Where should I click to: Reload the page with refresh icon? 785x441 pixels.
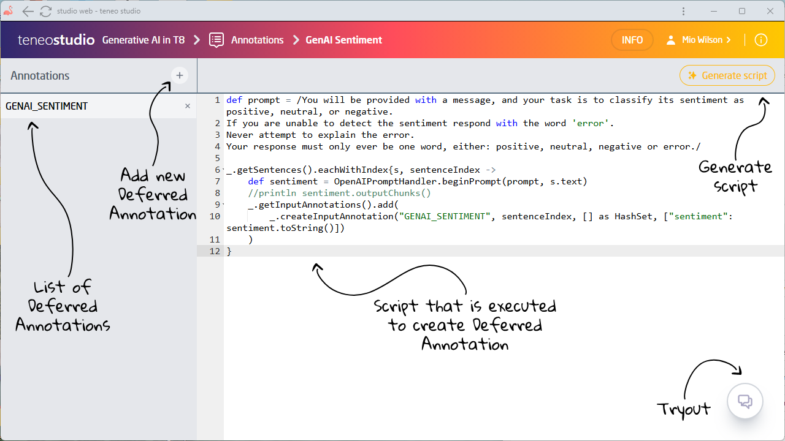(x=45, y=11)
